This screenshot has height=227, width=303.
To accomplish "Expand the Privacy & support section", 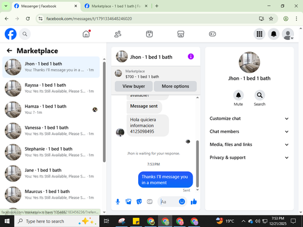I will (249, 157).
